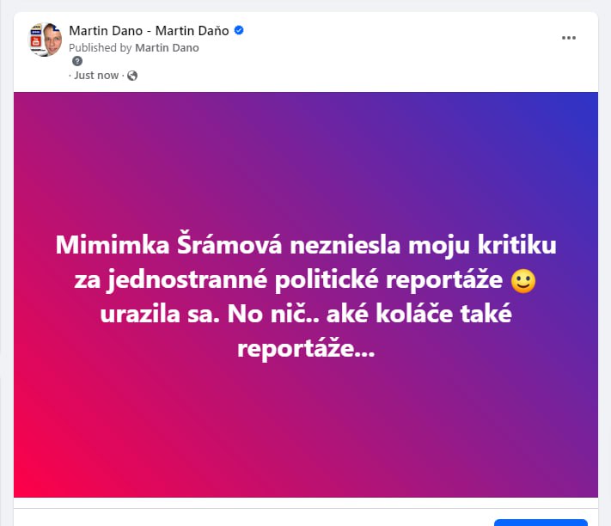The width and height of the screenshot is (611, 526).
Task: Click the word 'kritiku' in the post
Action: point(517,245)
